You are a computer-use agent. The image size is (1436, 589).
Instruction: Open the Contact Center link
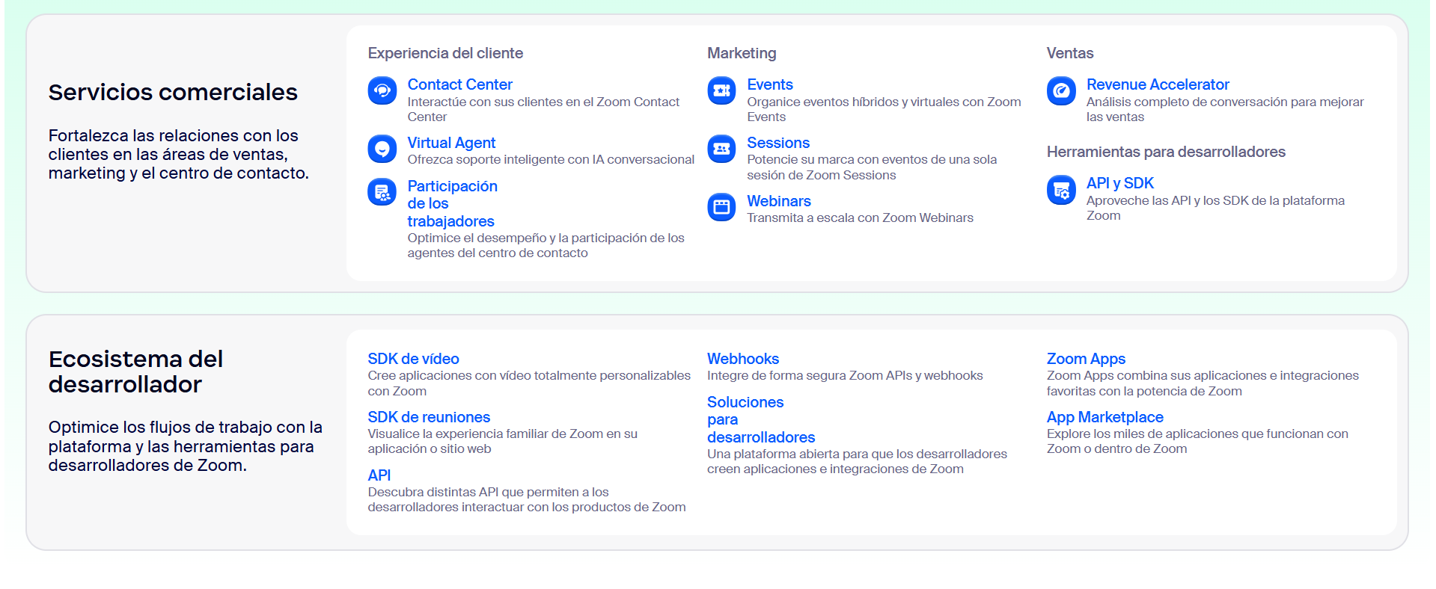[459, 84]
